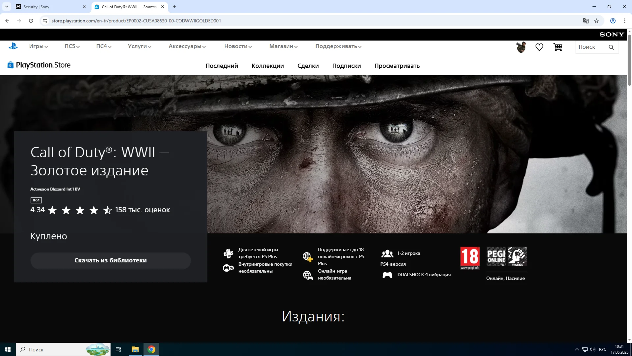632x356 pixels.
Task: Click the PlayStation Store logo link
Action: (x=39, y=65)
